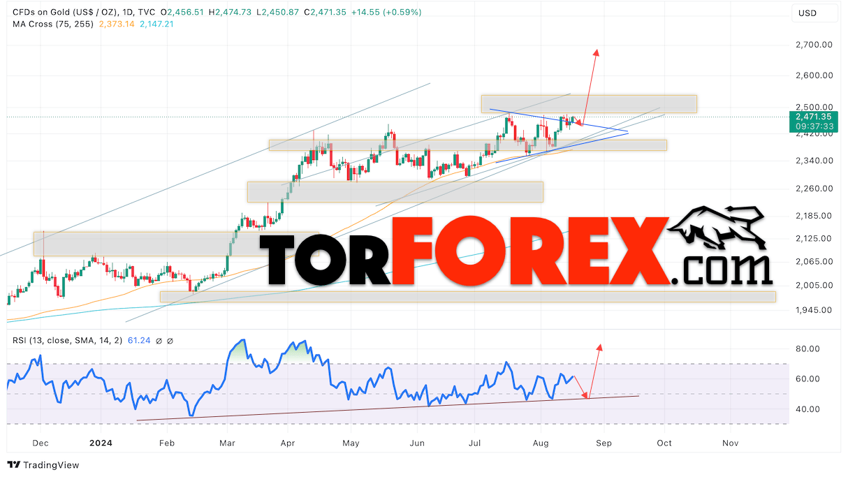Click the Apr label on time axis
Image resolution: width=848 pixels, height=477 pixels.
(x=287, y=443)
